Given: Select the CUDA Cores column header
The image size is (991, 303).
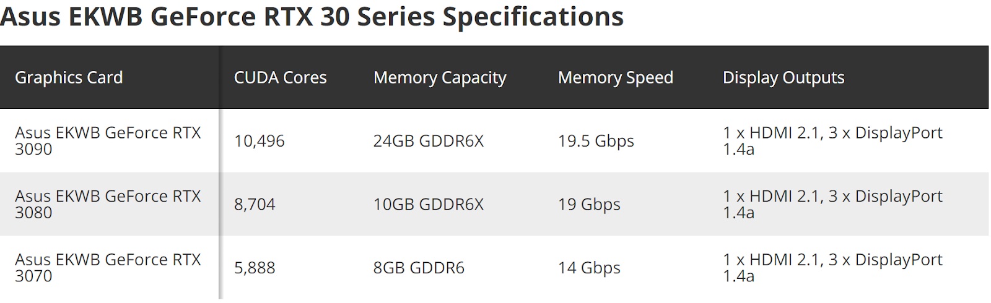Looking at the screenshot, I should pyautogui.click(x=280, y=77).
